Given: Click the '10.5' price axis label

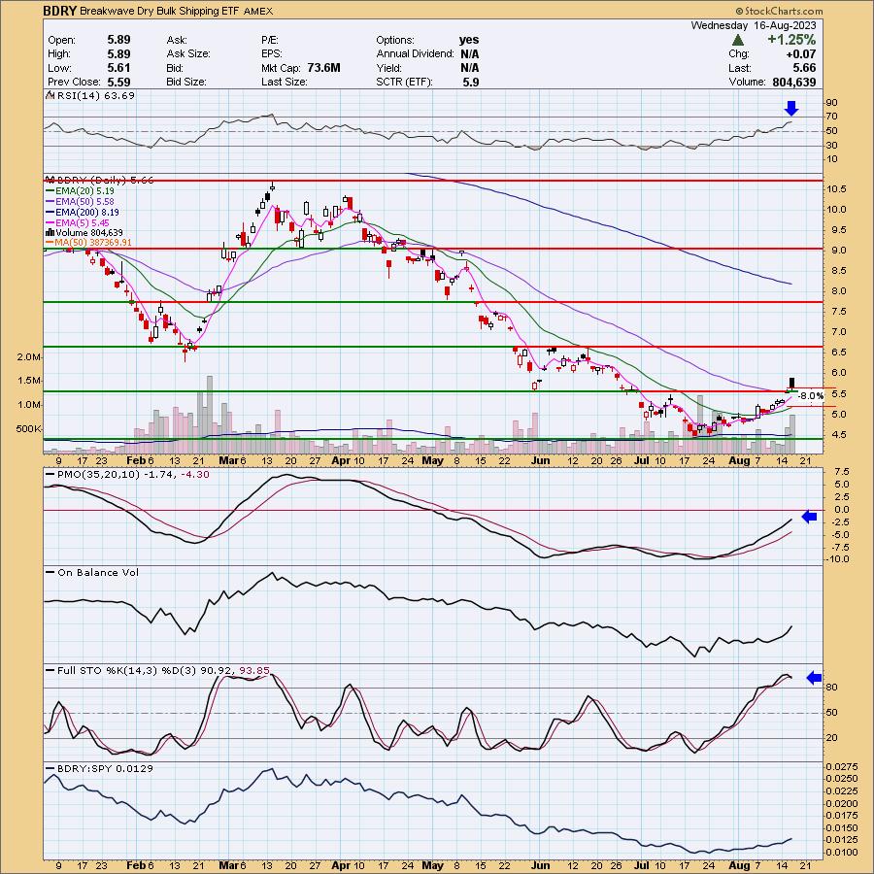Looking at the screenshot, I should click(836, 189).
